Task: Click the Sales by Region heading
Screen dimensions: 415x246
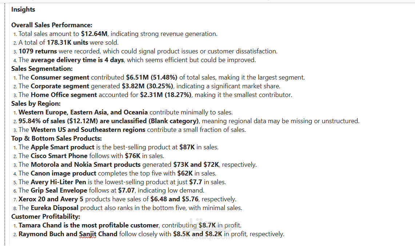Action: (36, 104)
